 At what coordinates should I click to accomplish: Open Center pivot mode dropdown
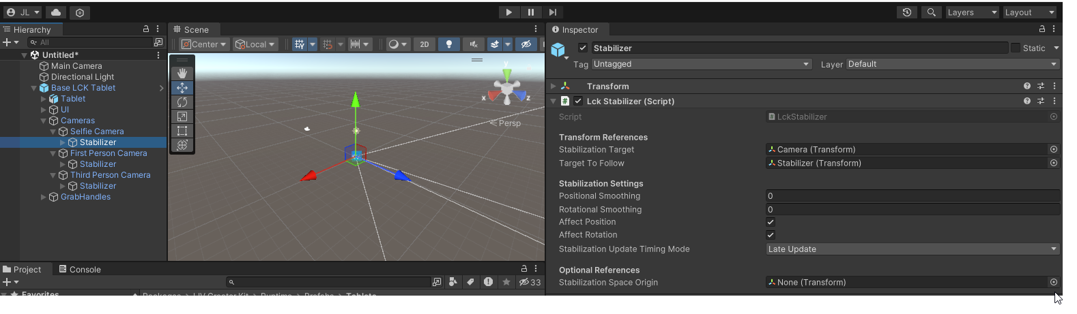203,44
